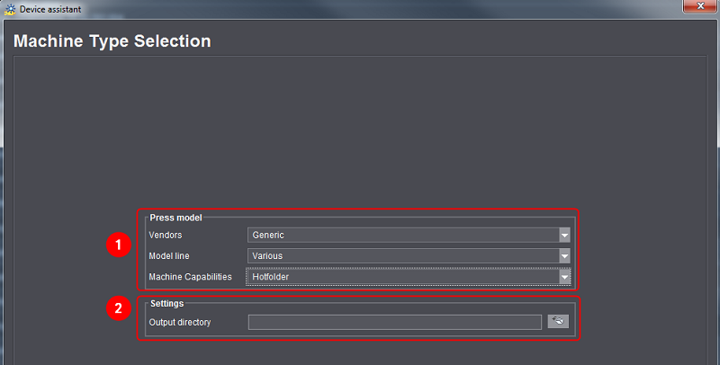Image resolution: width=720 pixels, height=365 pixels.
Task: Click the red number 1 annotation marker
Action: point(114,245)
